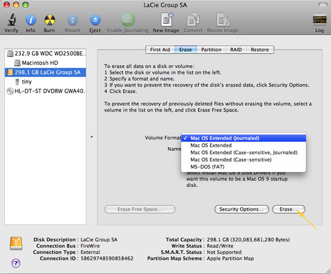Open the Restore tab
The width and height of the screenshot is (331, 274).
click(x=260, y=50)
